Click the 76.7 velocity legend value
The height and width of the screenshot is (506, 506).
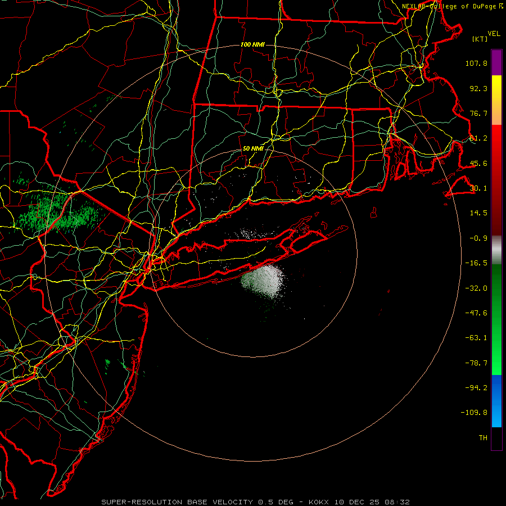click(478, 113)
